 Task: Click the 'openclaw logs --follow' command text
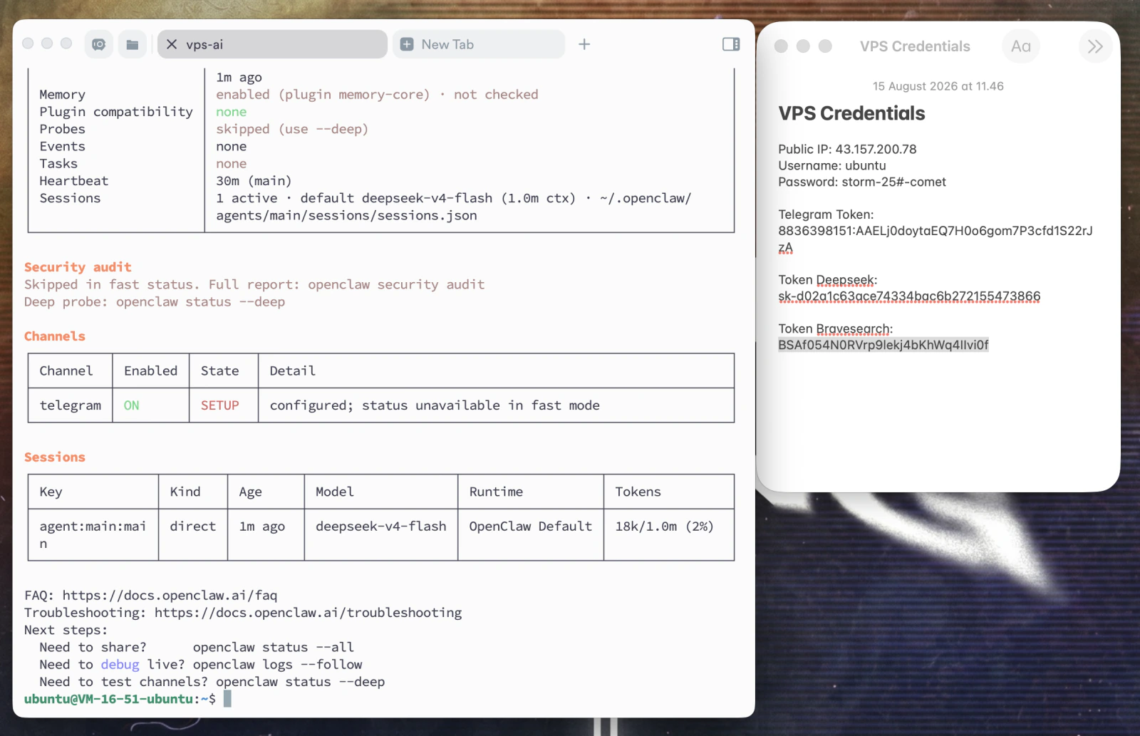(x=278, y=665)
